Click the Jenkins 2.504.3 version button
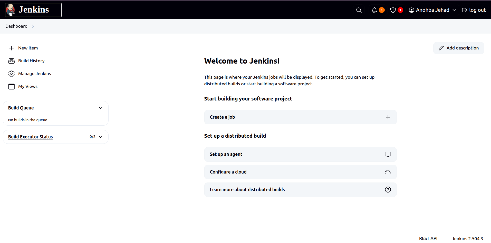Image resolution: width=491 pixels, height=243 pixels. pyautogui.click(x=467, y=238)
